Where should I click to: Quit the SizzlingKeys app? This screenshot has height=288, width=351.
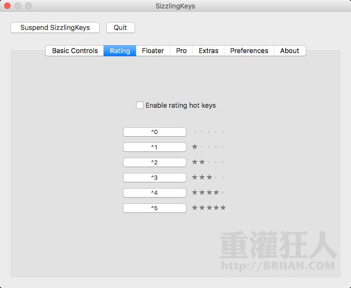point(120,27)
